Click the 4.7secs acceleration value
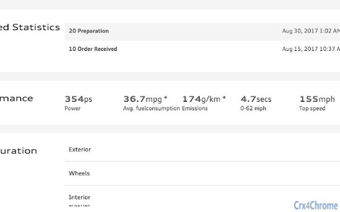The image size is (340, 212). pyautogui.click(x=256, y=99)
